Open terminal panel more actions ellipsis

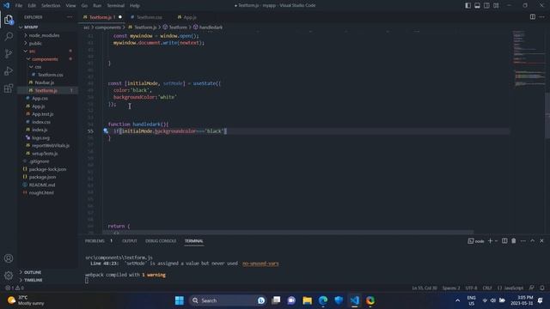pos(523,241)
